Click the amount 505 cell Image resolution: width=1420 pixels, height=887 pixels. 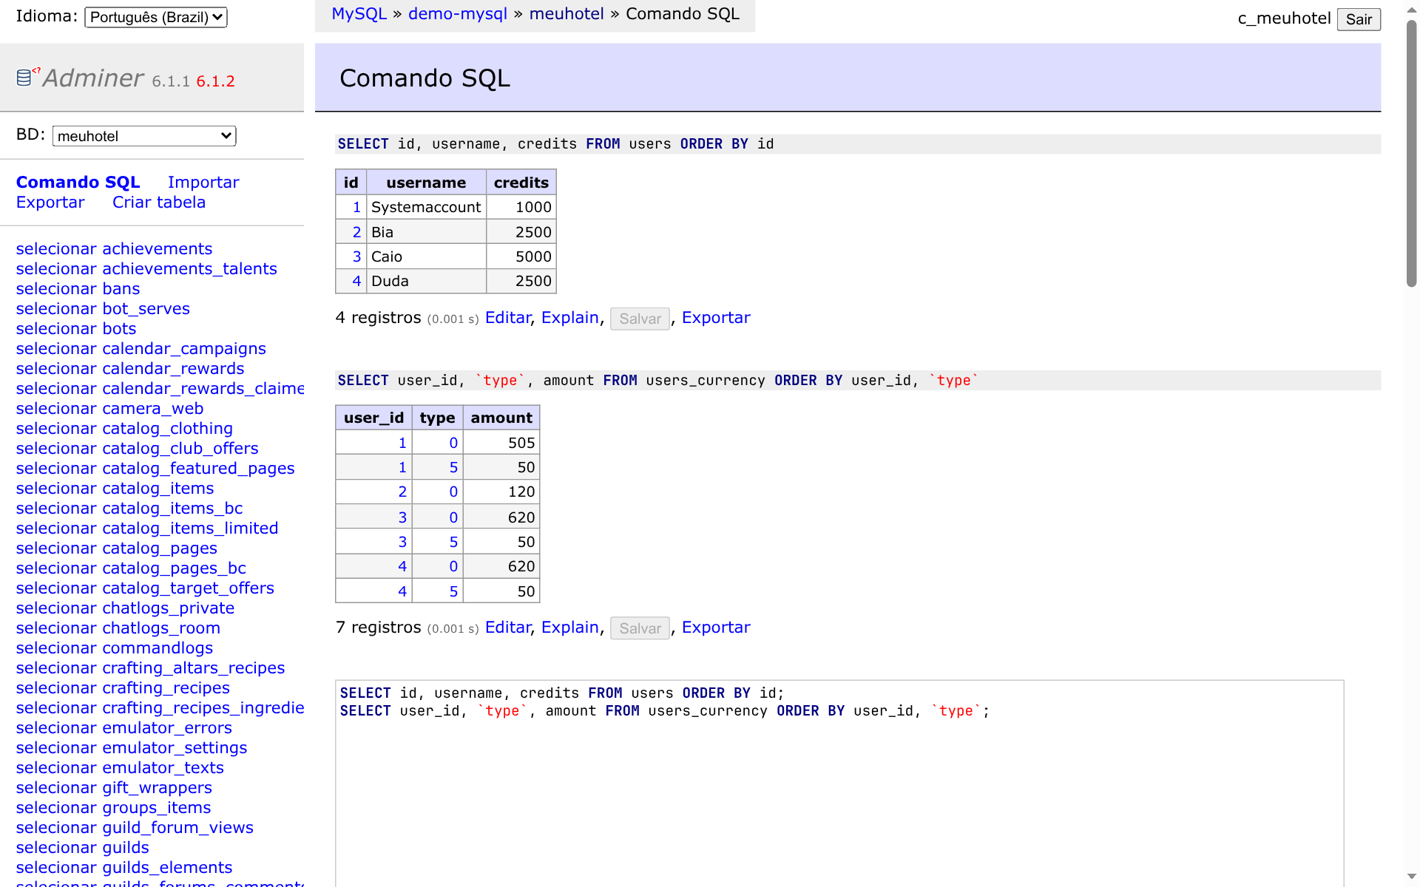tap(501, 443)
